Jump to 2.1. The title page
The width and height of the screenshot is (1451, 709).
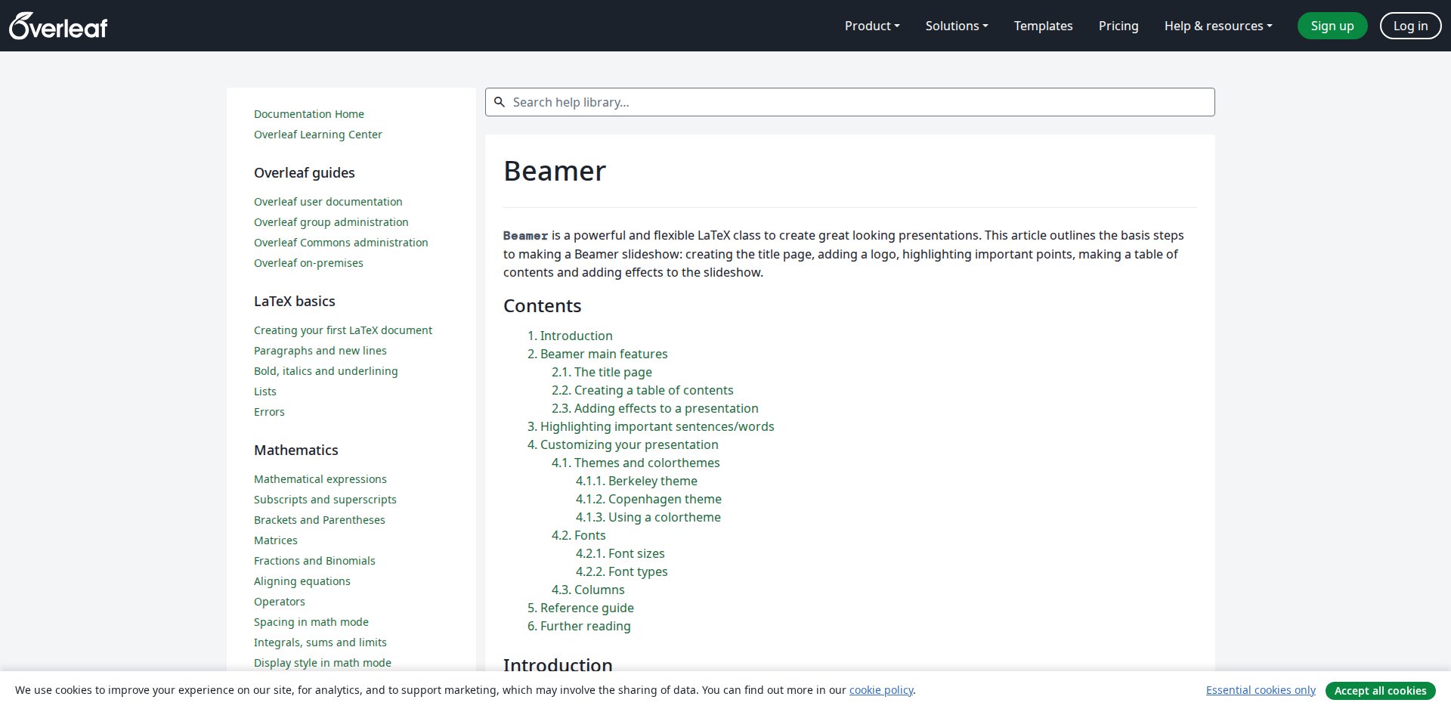(602, 372)
